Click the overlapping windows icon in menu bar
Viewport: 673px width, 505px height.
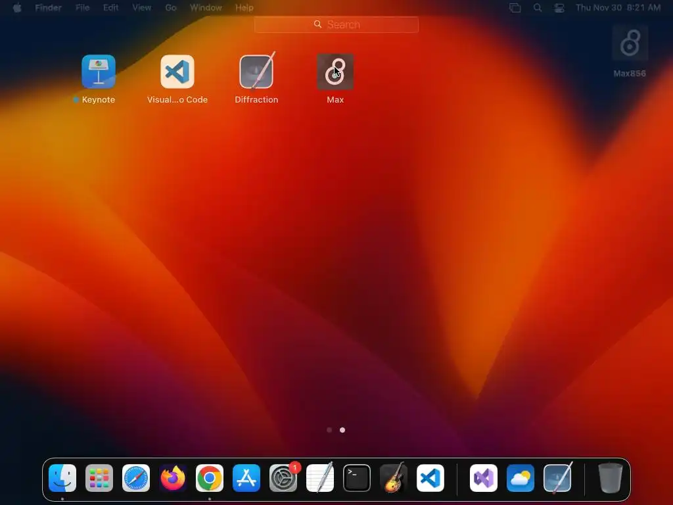(x=515, y=8)
